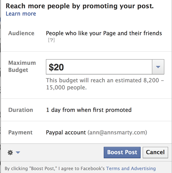Screen dimensions: 172x173
Task: Expand the Maximum Budget dropdown arrow
Action: pos(158,67)
